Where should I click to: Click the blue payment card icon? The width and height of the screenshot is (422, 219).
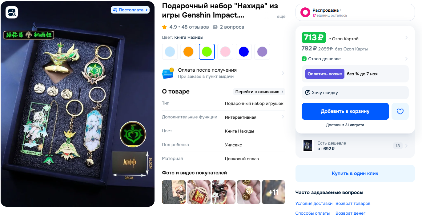click(168, 74)
